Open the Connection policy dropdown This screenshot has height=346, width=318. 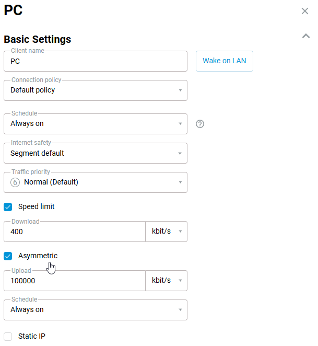(x=95, y=90)
